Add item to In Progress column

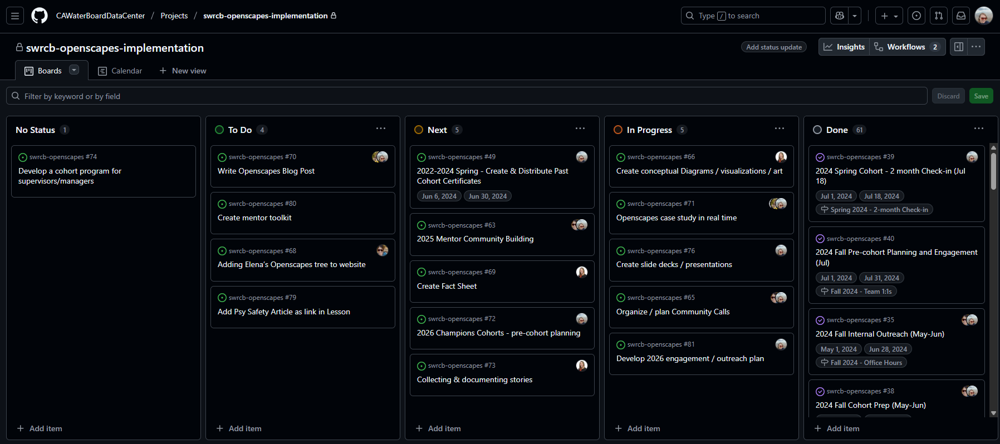click(638, 428)
